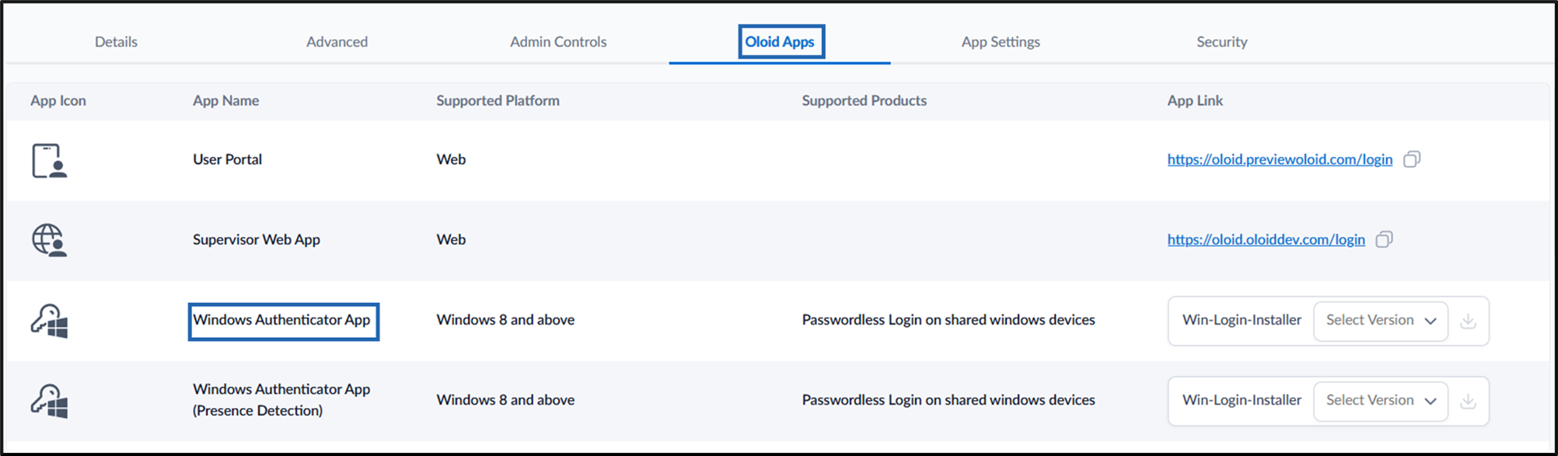Click Win-Login-Installer label in Windows Authenticator App row
The height and width of the screenshot is (456, 1558).
[x=1242, y=320]
